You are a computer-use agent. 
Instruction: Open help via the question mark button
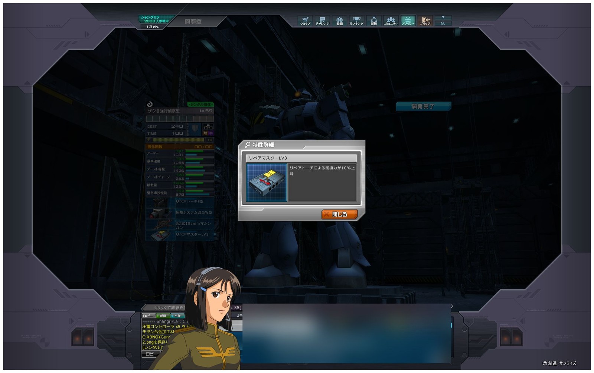(x=443, y=18)
